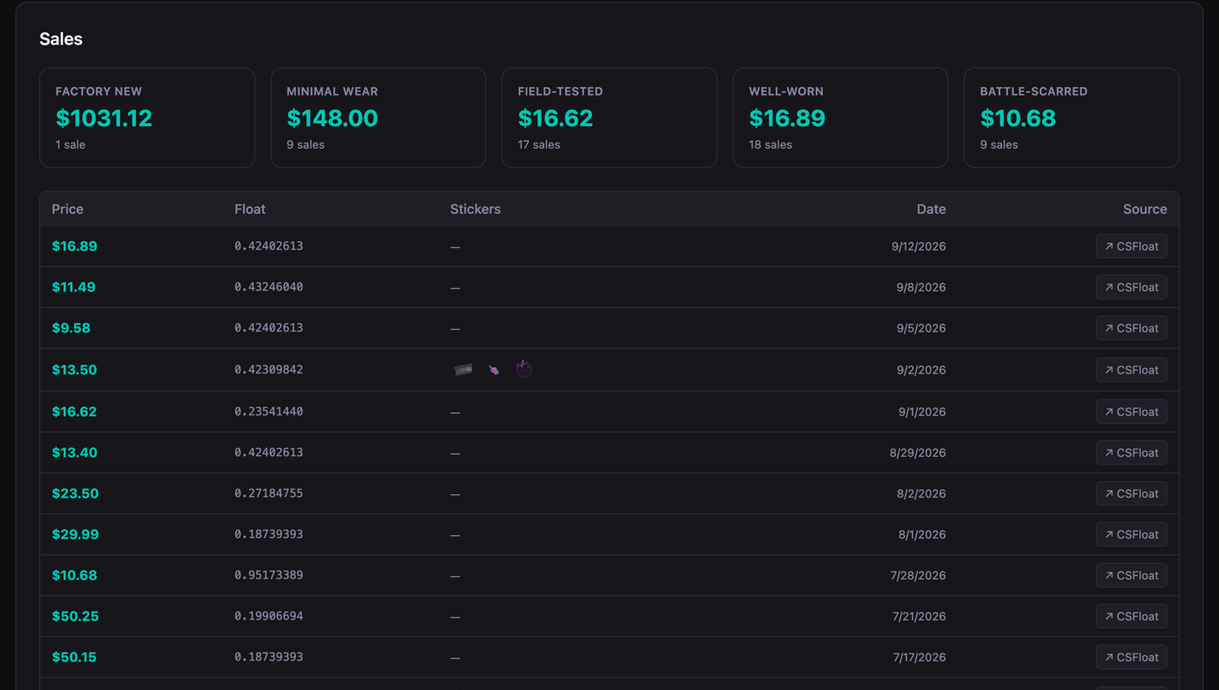Click the $23.50 price in the table
Image resolution: width=1219 pixels, height=690 pixels.
pyautogui.click(x=75, y=493)
